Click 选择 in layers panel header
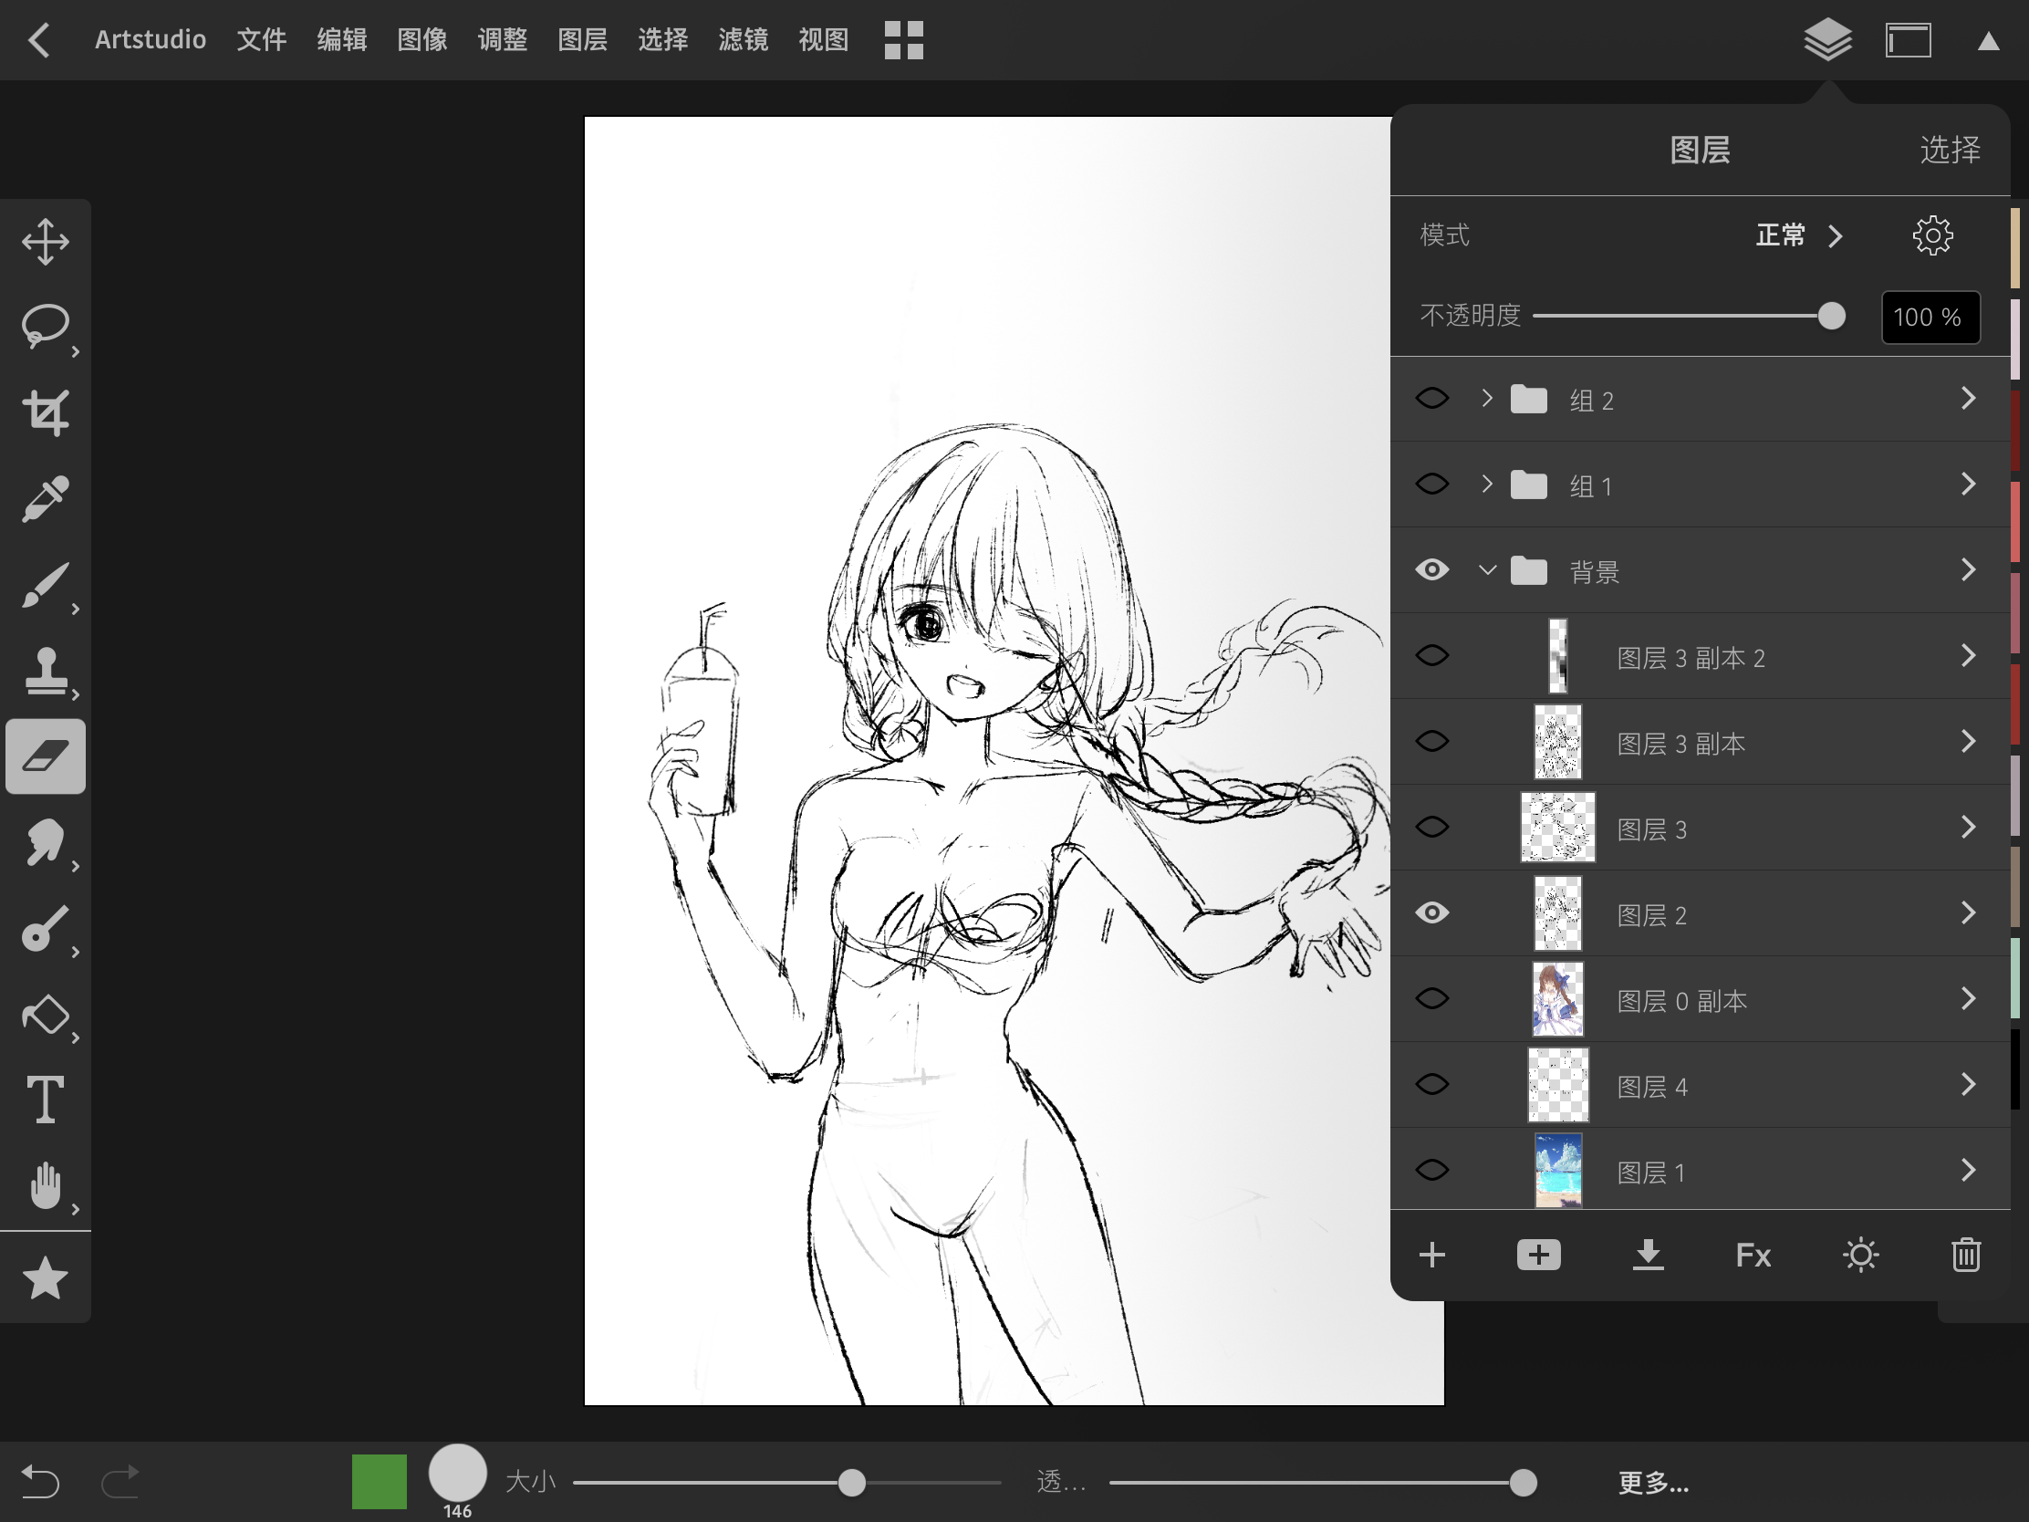 (x=1950, y=150)
